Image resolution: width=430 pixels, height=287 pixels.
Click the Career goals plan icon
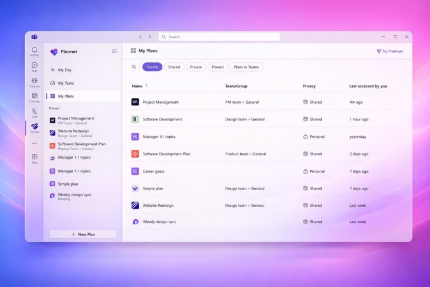[x=135, y=171]
